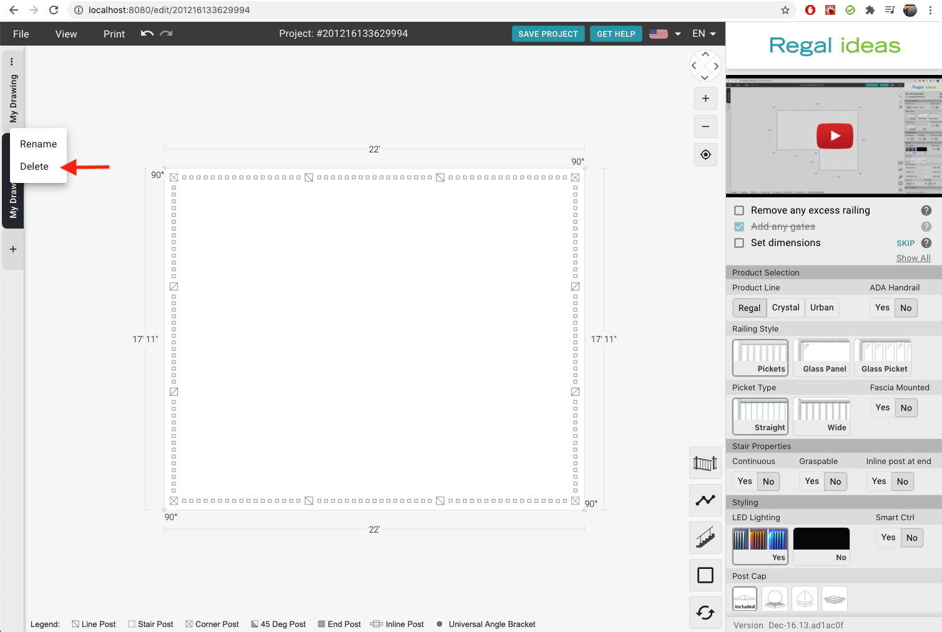Select the square shape tool

(705, 575)
